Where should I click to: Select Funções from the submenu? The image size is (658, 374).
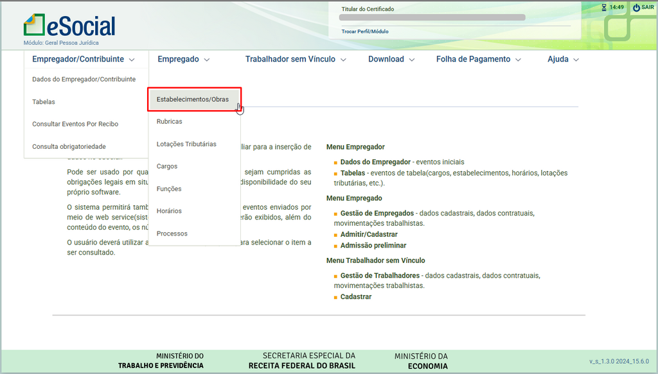(x=169, y=189)
